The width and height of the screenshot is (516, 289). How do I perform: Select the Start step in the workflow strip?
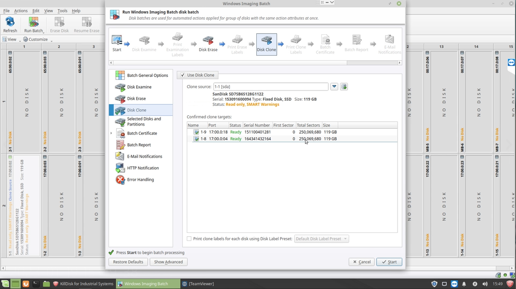pyautogui.click(x=117, y=44)
